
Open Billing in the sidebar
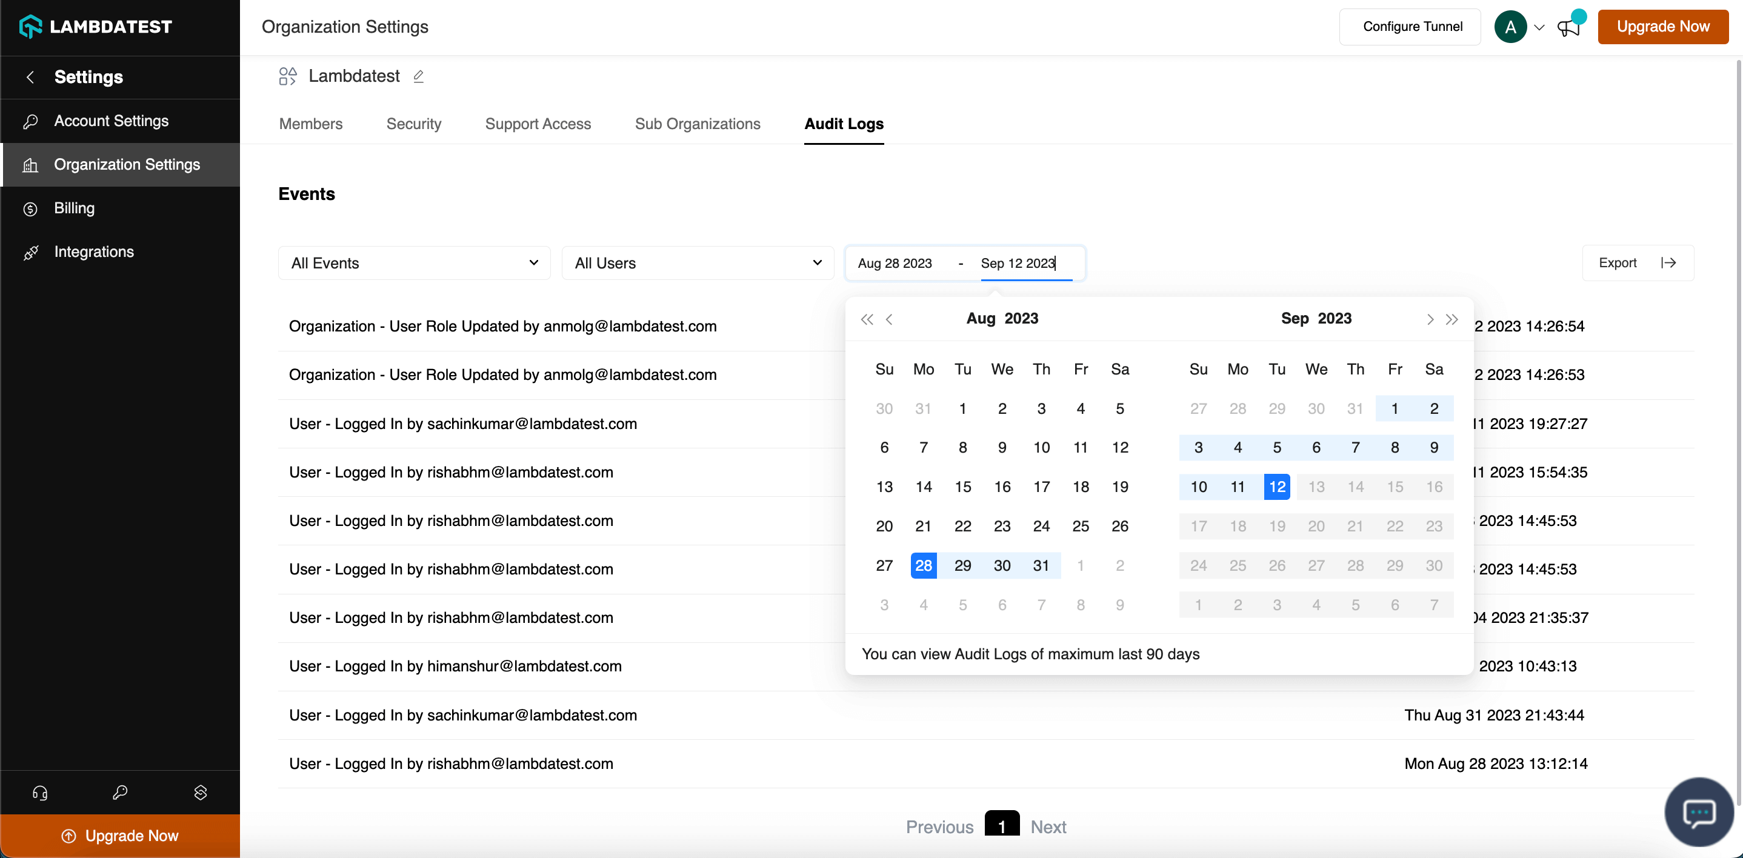[x=75, y=208]
